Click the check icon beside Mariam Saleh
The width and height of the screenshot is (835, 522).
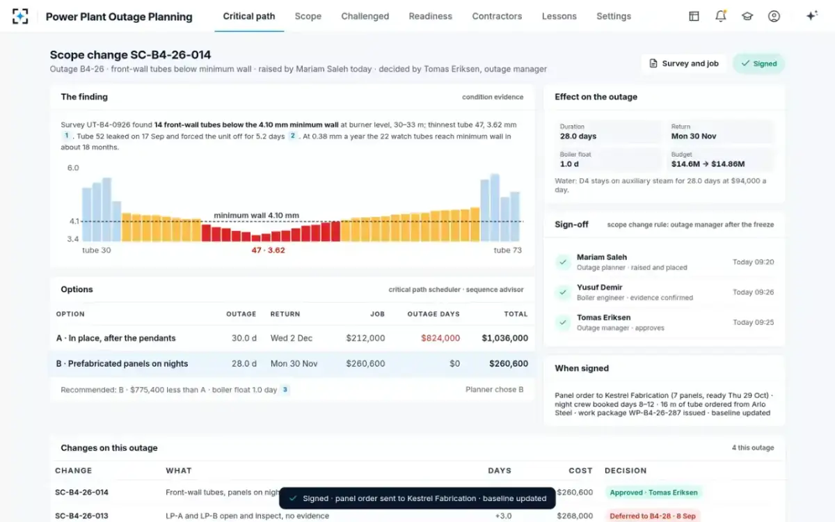(562, 262)
